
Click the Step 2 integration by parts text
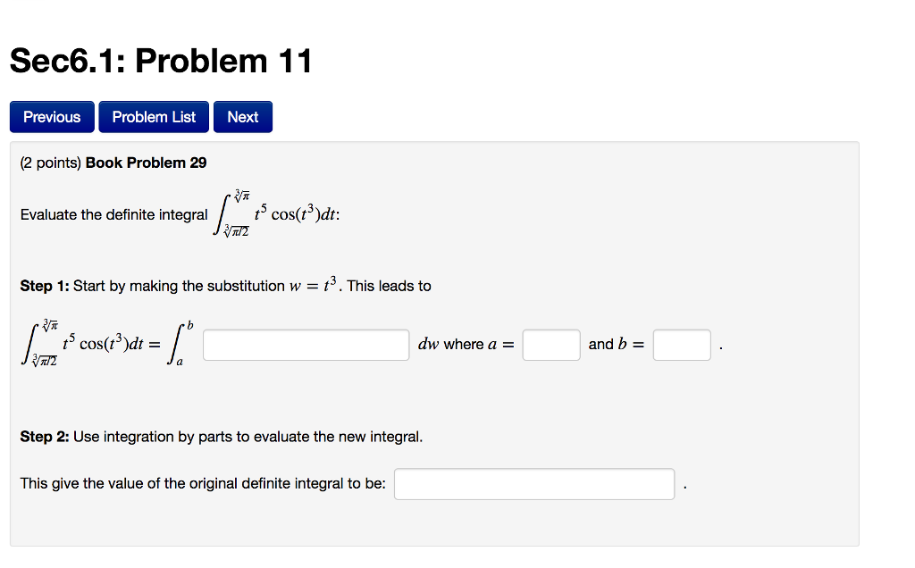click(x=222, y=437)
